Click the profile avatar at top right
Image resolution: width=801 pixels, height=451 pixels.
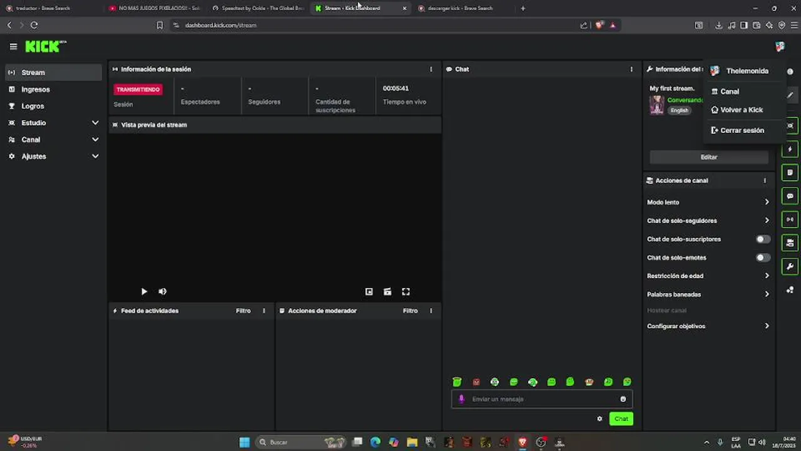(780, 46)
